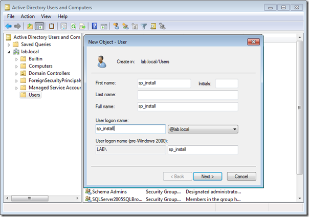Click the pre-Windows 2000 logon name field
The image size is (309, 217).
point(203,149)
